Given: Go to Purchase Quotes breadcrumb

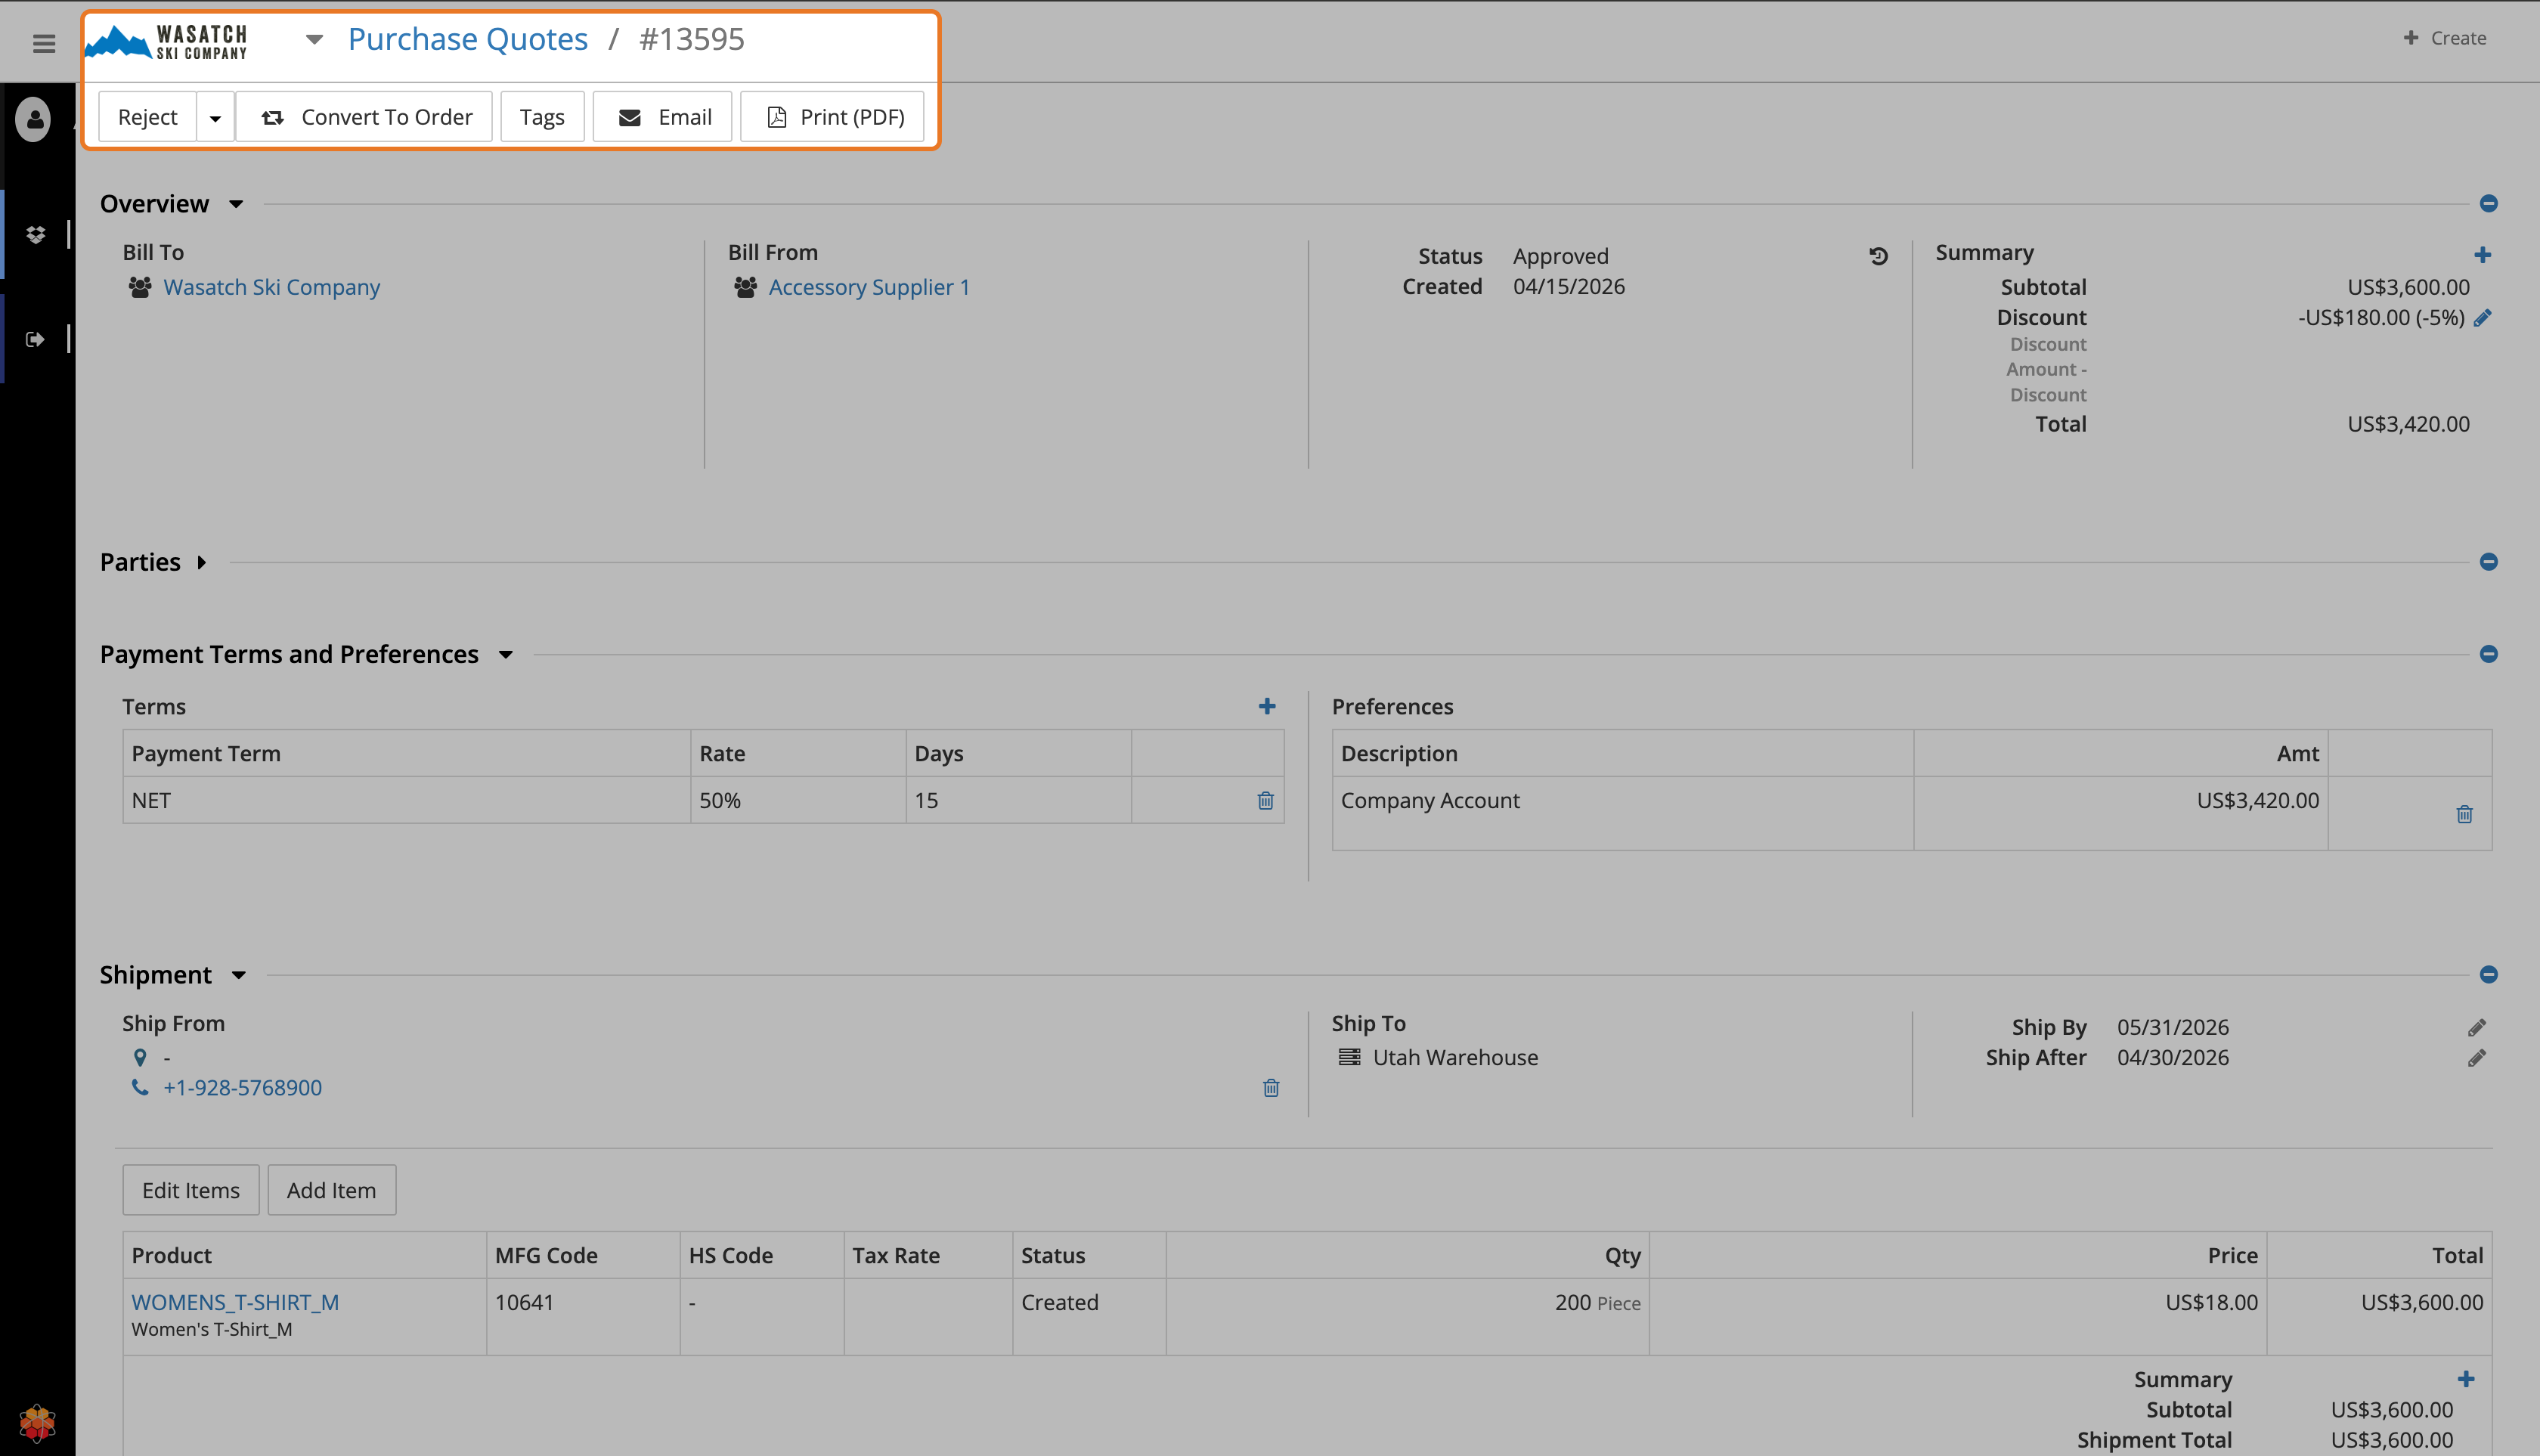Looking at the screenshot, I should 468,39.
